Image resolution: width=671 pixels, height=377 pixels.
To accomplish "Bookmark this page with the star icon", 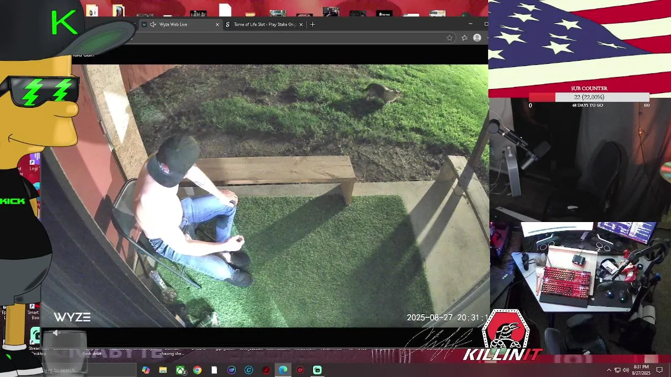I will pyautogui.click(x=449, y=38).
